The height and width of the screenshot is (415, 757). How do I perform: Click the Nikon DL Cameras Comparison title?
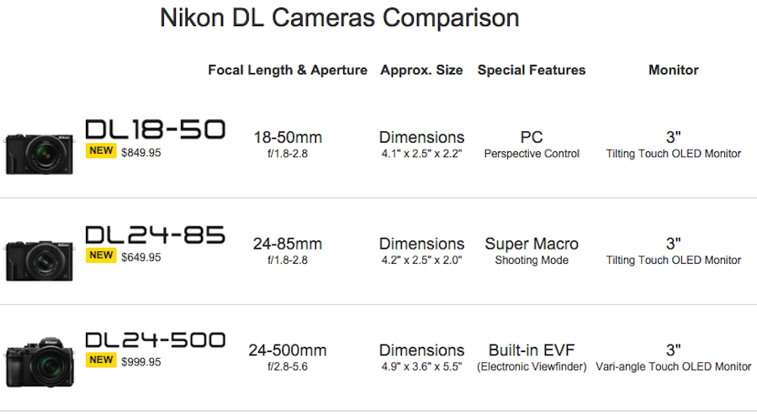point(339,18)
